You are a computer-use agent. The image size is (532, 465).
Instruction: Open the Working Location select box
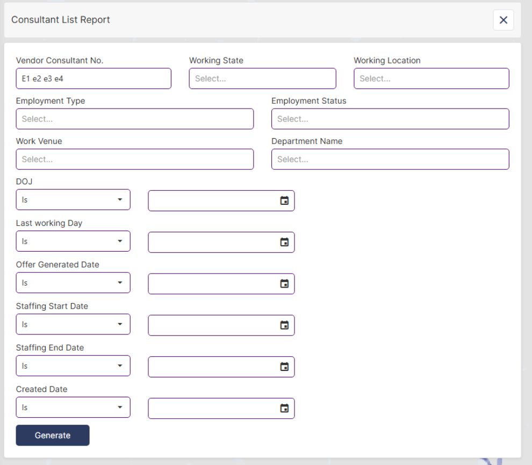click(x=431, y=78)
